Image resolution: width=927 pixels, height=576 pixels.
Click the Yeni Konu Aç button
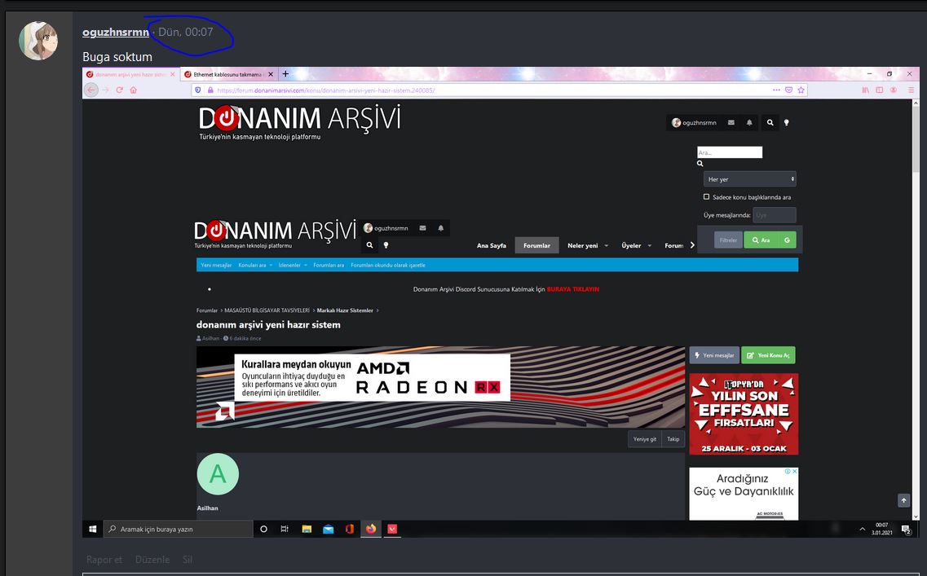768,355
